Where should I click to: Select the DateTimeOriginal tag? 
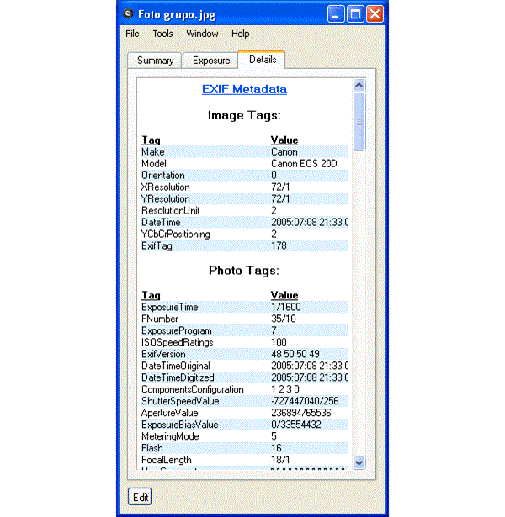(176, 366)
